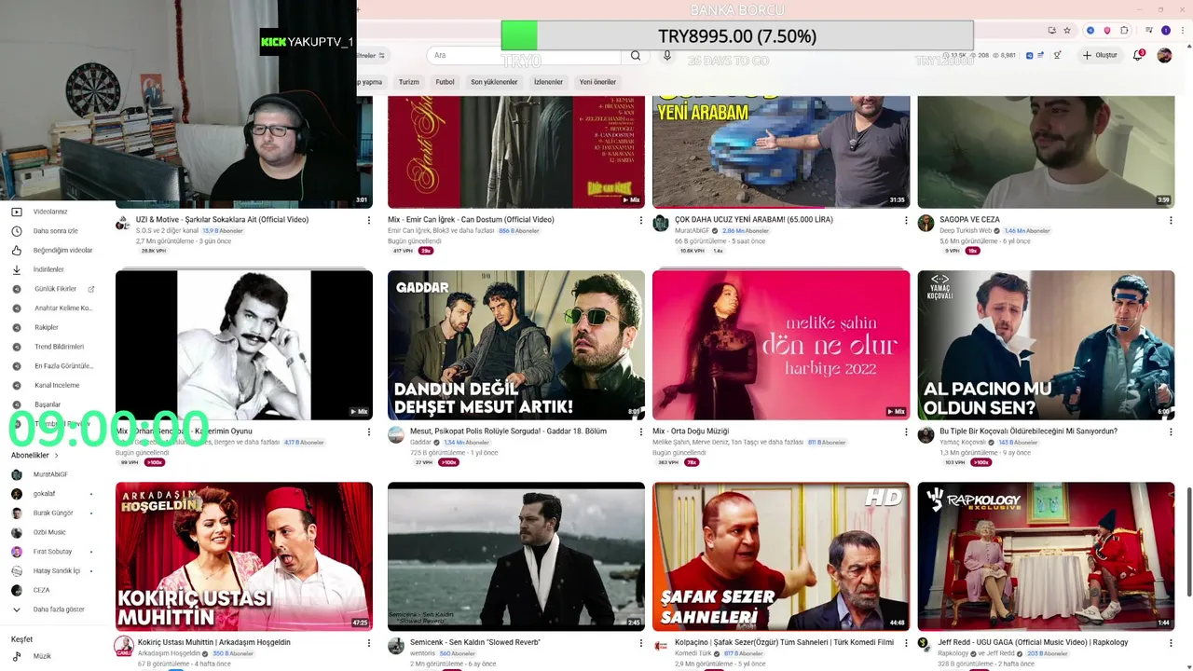
Task: Activate voice search microphone icon
Action: pyautogui.click(x=667, y=56)
